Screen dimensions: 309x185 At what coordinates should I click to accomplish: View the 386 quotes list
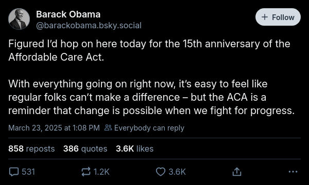click(x=85, y=149)
